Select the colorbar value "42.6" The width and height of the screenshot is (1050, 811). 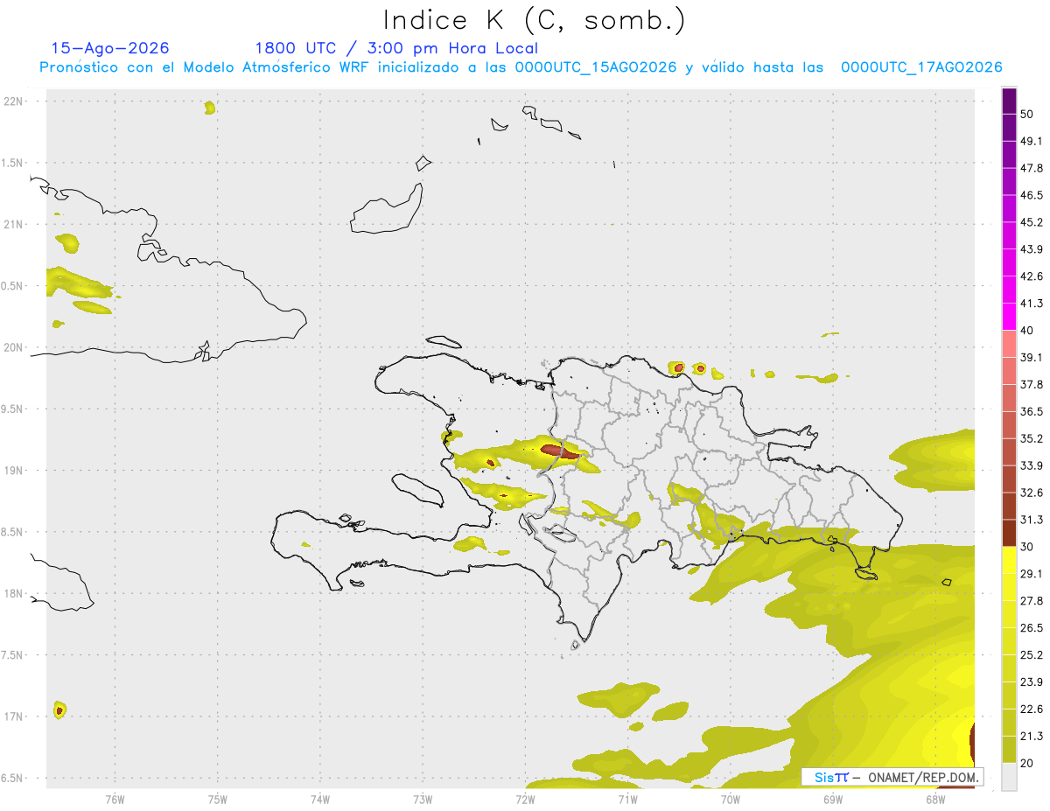(1032, 276)
